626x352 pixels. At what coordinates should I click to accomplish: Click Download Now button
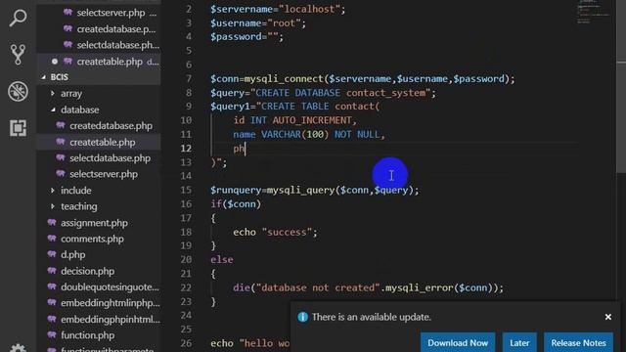click(458, 343)
